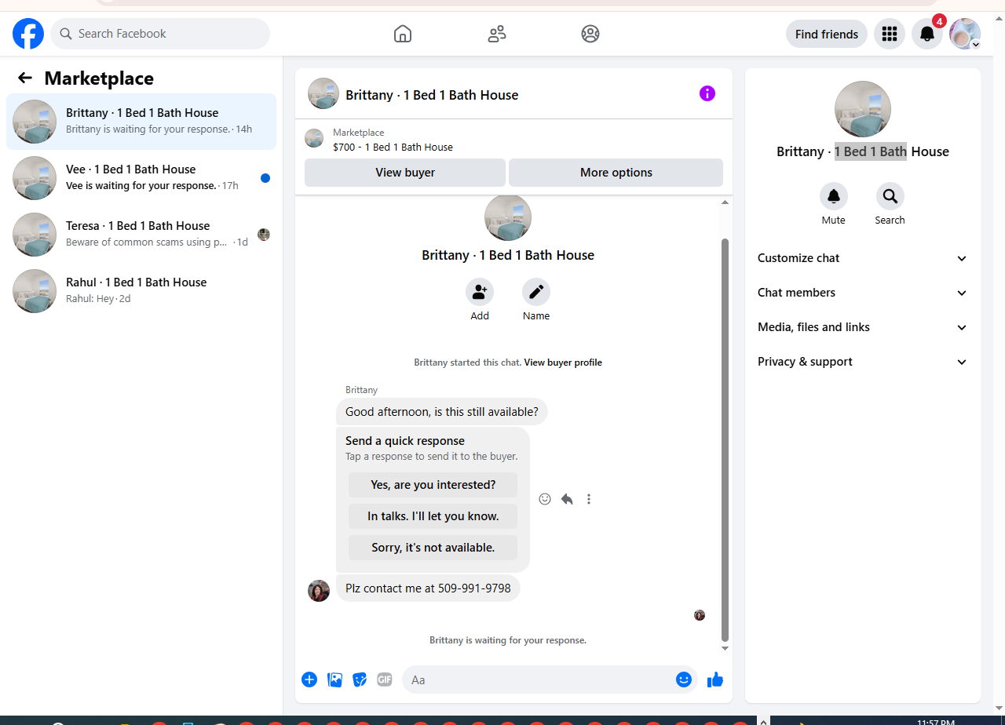Screen dimensions: 1005x725
Task: Open View buyer profile link
Action: [x=563, y=362]
